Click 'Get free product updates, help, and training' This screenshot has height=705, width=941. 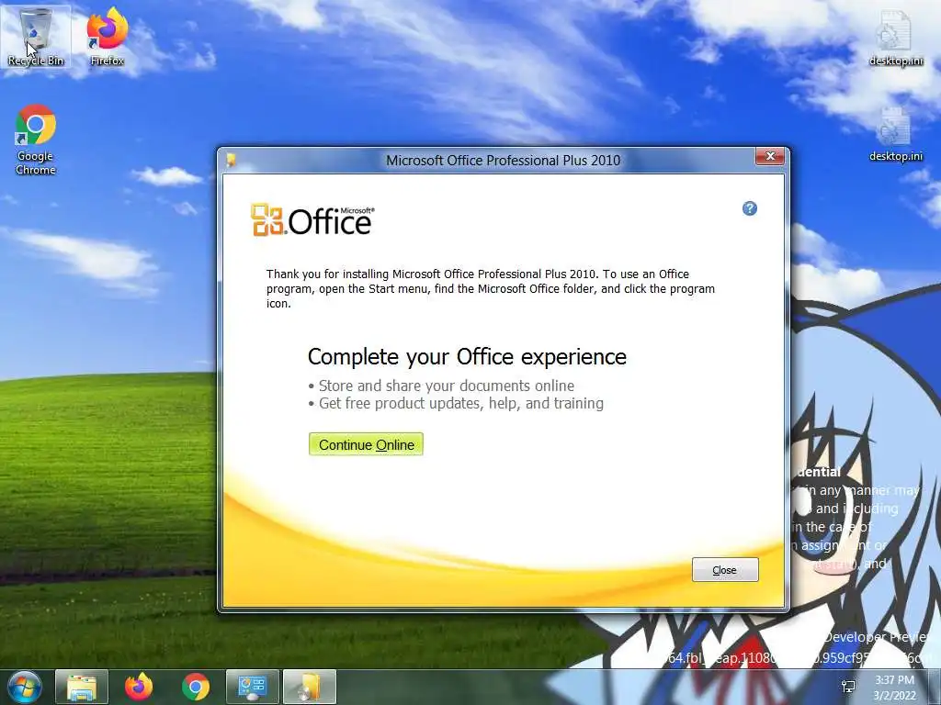[461, 404]
